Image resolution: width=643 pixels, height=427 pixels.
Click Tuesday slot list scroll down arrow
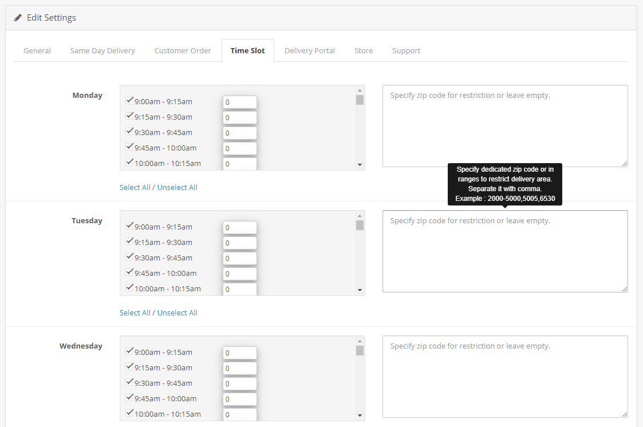coord(360,290)
